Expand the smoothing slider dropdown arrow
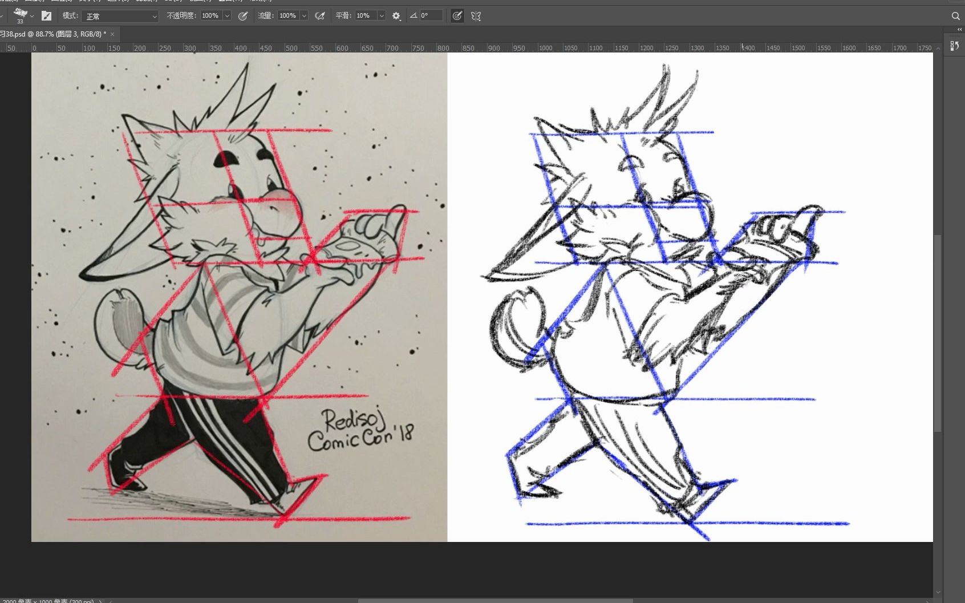 tap(382, 16)
